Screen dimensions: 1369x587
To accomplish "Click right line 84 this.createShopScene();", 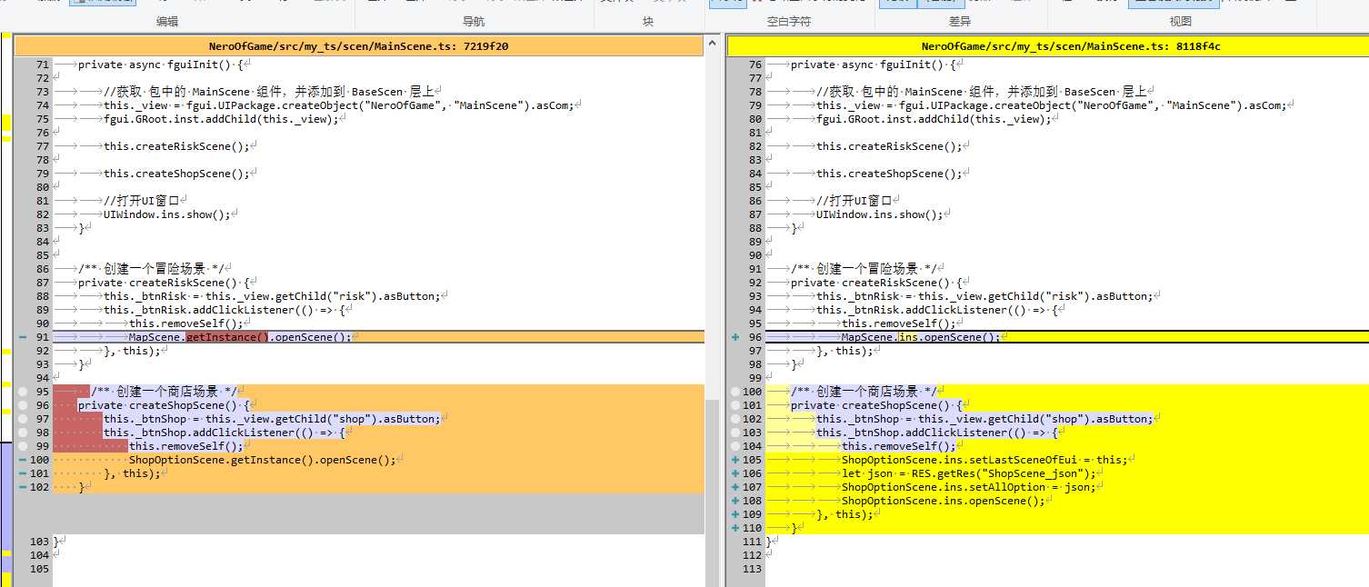I will click(x=889, y=174).
